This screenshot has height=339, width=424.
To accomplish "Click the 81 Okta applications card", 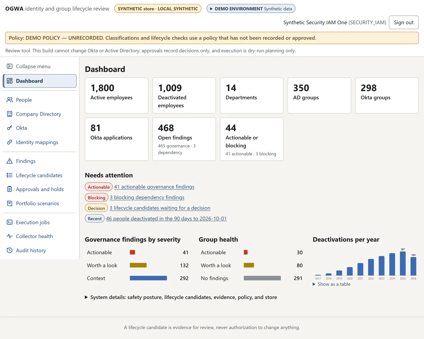I will tap(117, 139).
